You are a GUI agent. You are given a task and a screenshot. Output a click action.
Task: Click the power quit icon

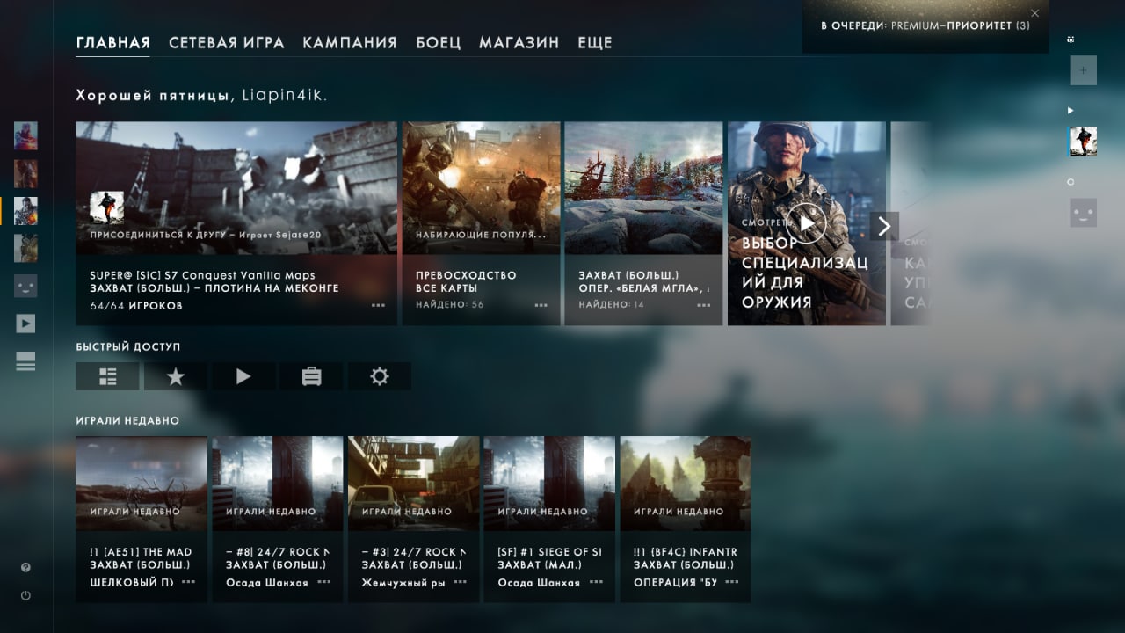click(25, 595)
